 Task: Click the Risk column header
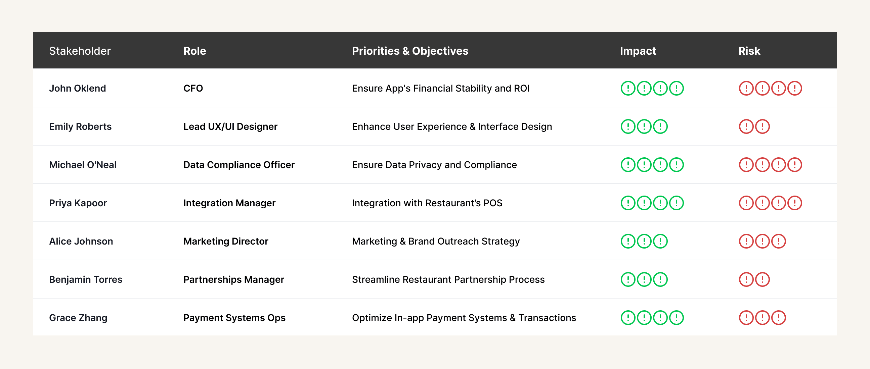pyautogui.click(x=749, y=51)
